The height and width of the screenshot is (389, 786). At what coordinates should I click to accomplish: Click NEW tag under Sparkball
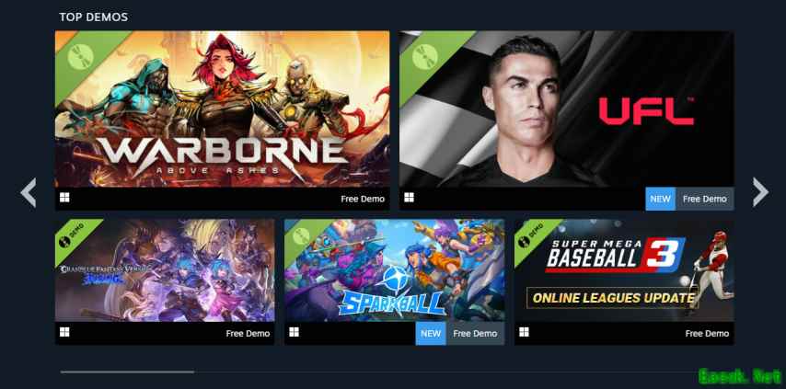click(431, 334)
